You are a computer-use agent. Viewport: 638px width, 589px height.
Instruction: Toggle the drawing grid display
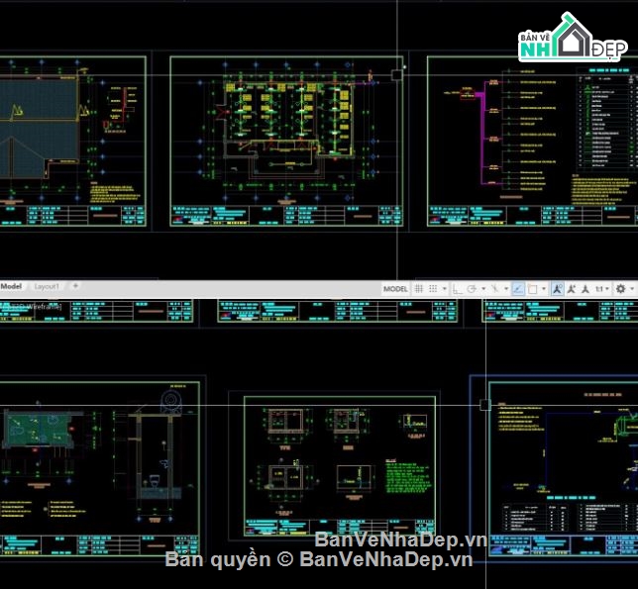point(418,289)
